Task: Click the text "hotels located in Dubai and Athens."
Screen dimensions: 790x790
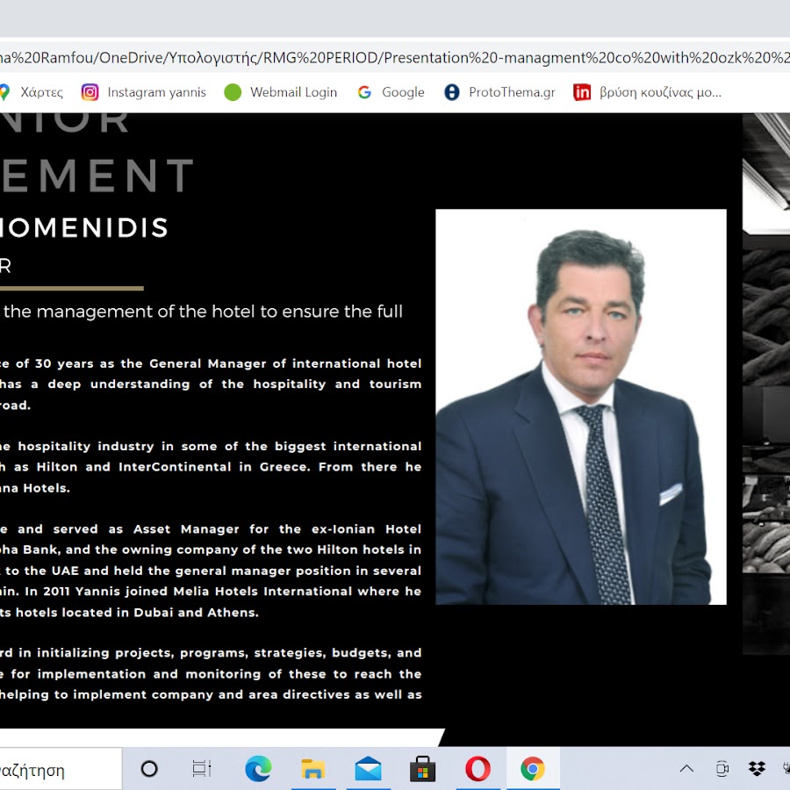Action: pos(137,612)
